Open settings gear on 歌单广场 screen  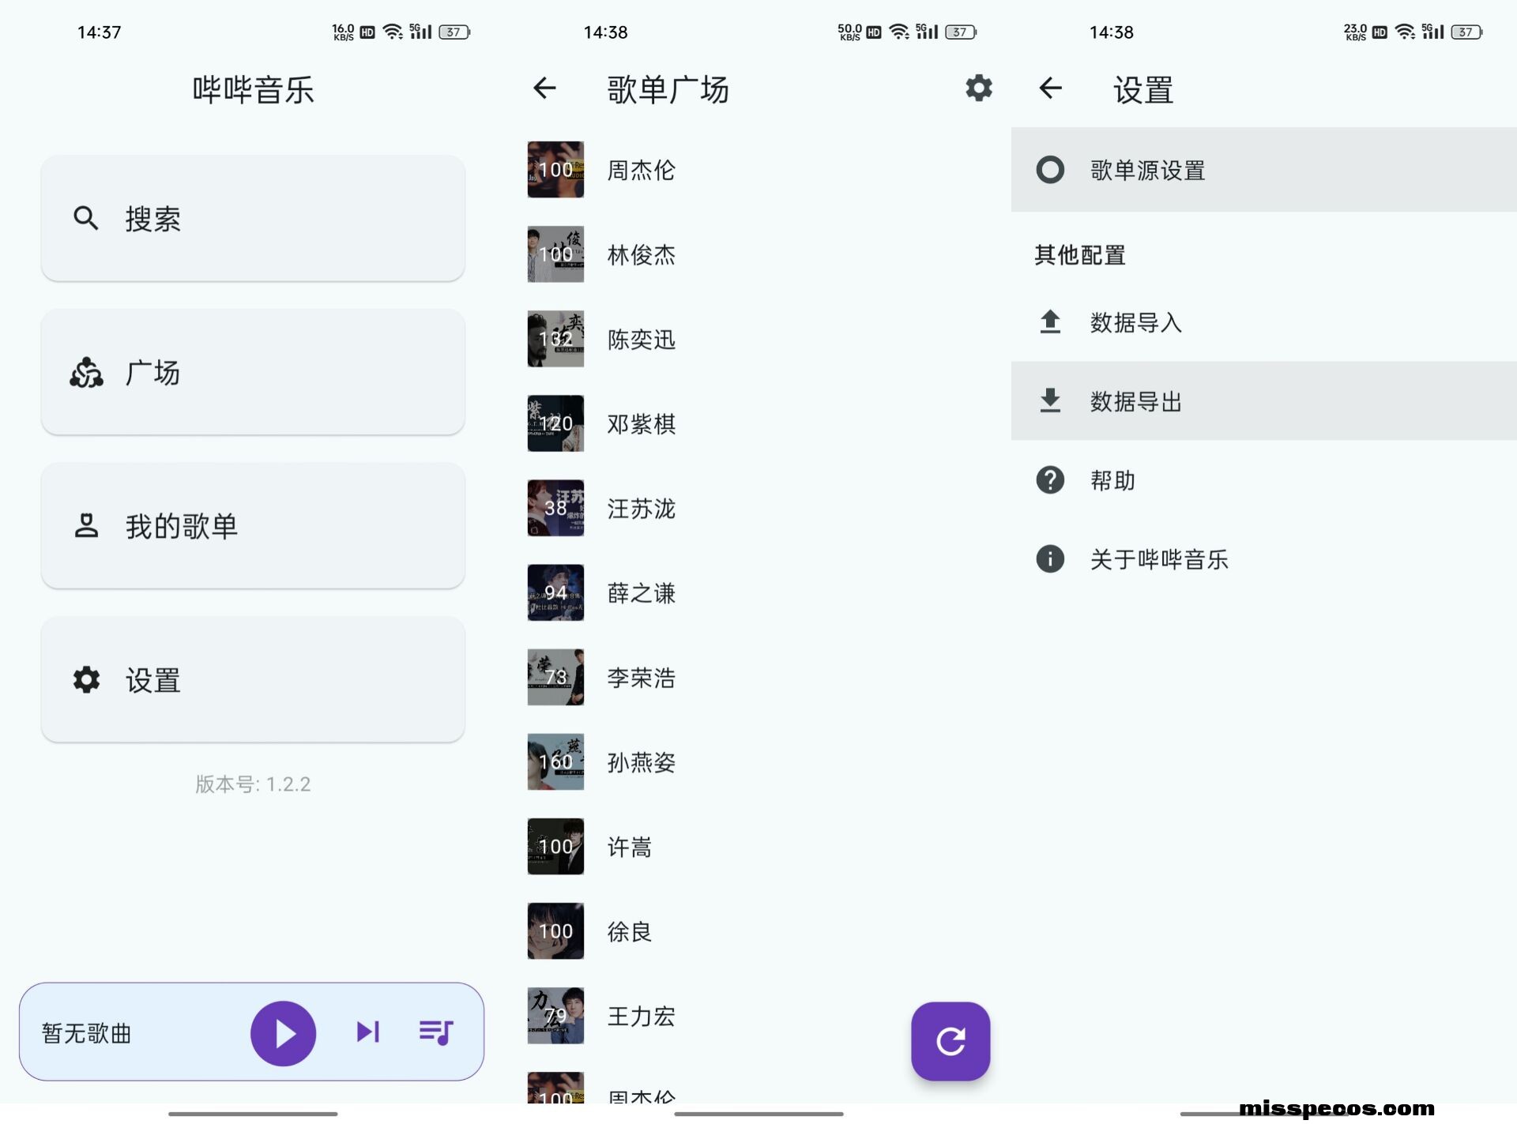pyautogui.click(x=979, y=88)
